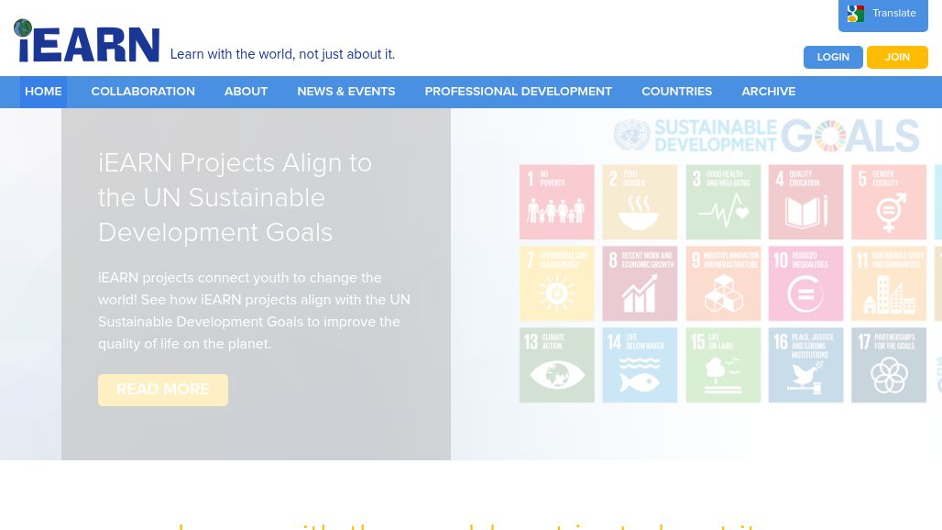The width and height of the screenshot is (942, 530).
Task: Select the Gender Equality goal 5 tile
Action: [889, 202]
